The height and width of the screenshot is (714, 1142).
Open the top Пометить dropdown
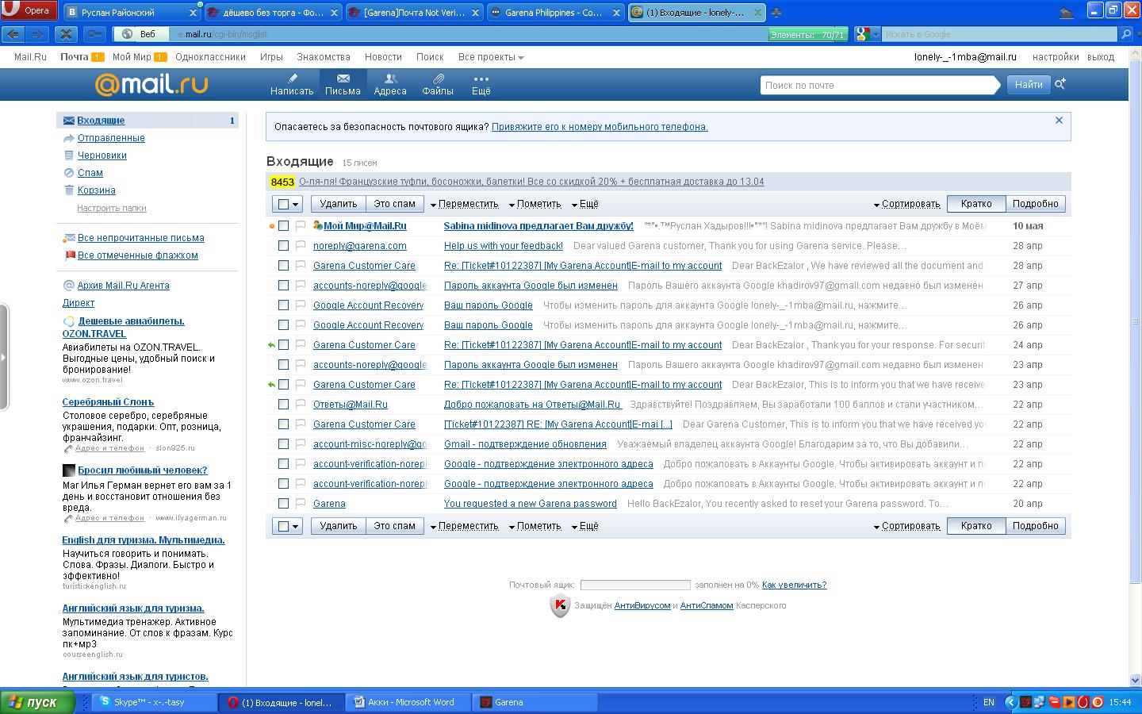coord(535,204)
